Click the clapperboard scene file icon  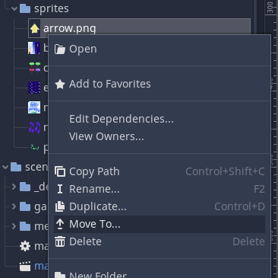[x=25, y=266]
